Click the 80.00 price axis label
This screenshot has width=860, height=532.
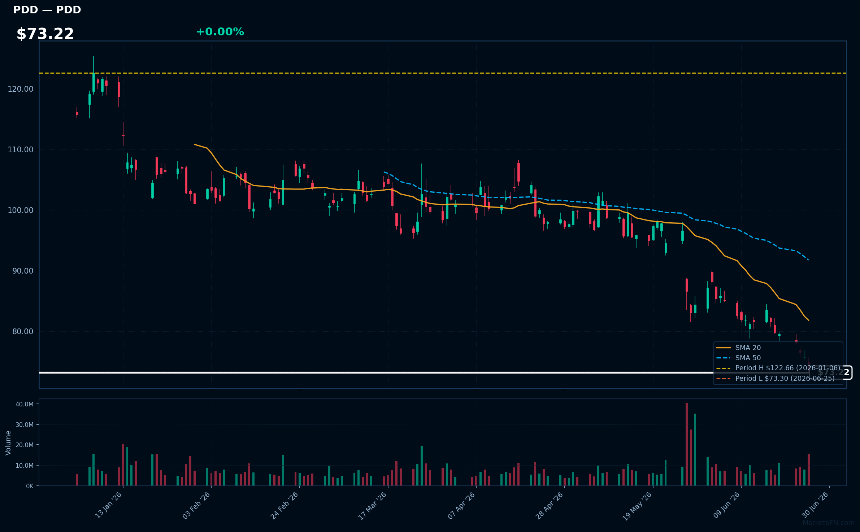coord(23,332)
